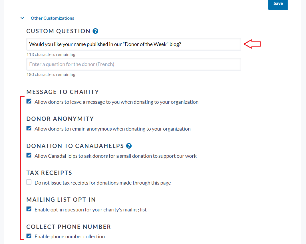Collapse the Other Customizations chevron

(x=22, y=18)
